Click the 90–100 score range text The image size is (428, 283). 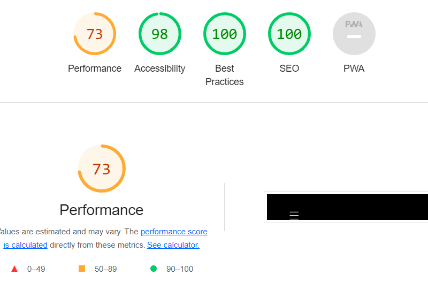180,269
